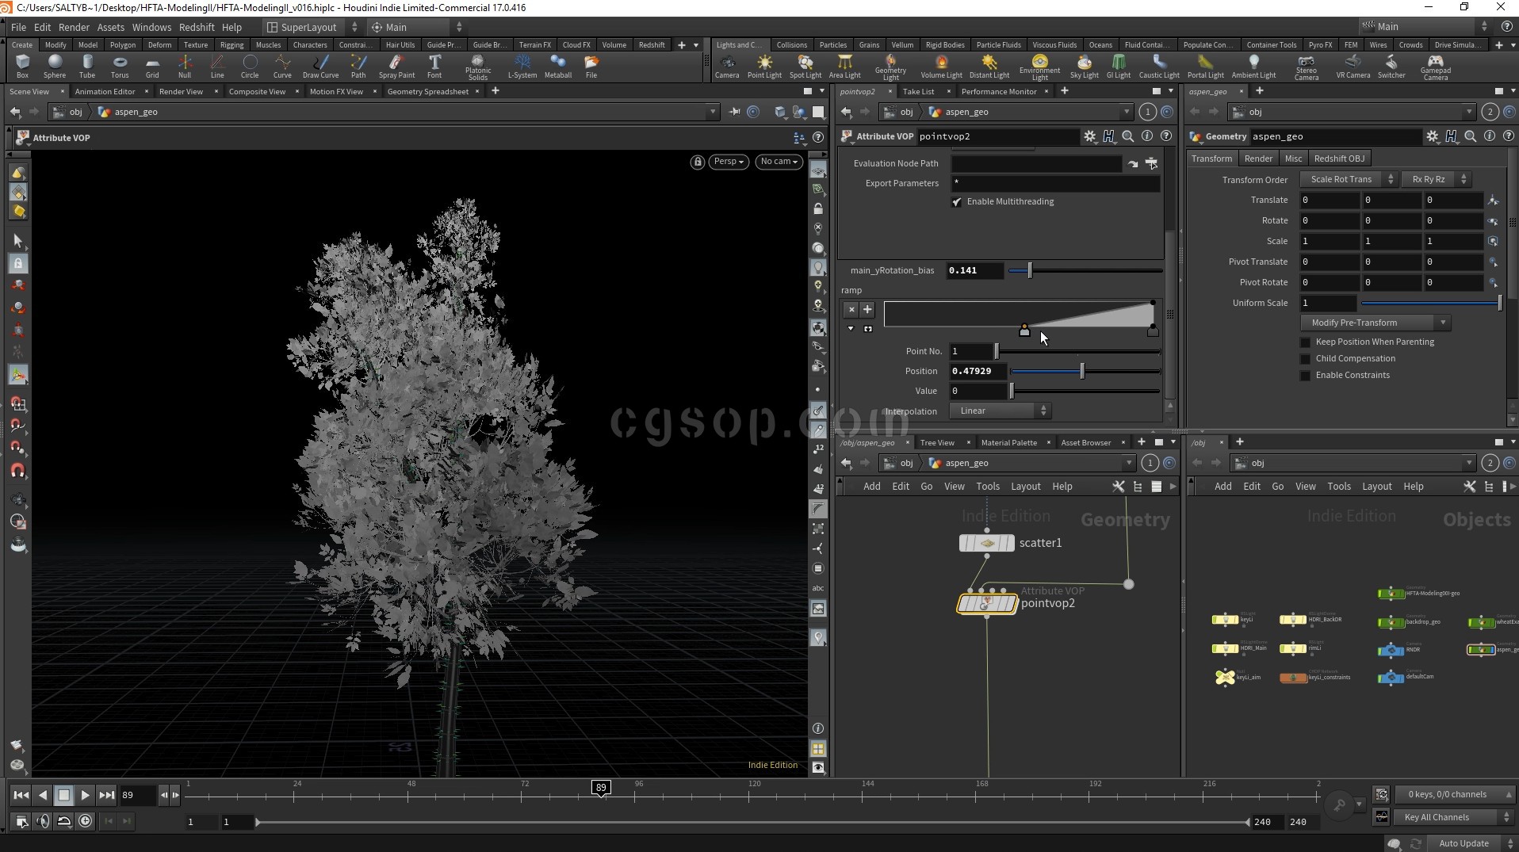Click the Play forward button in timeline
Viewport: 1519px width, 852px height.
[x=85, y=795]
